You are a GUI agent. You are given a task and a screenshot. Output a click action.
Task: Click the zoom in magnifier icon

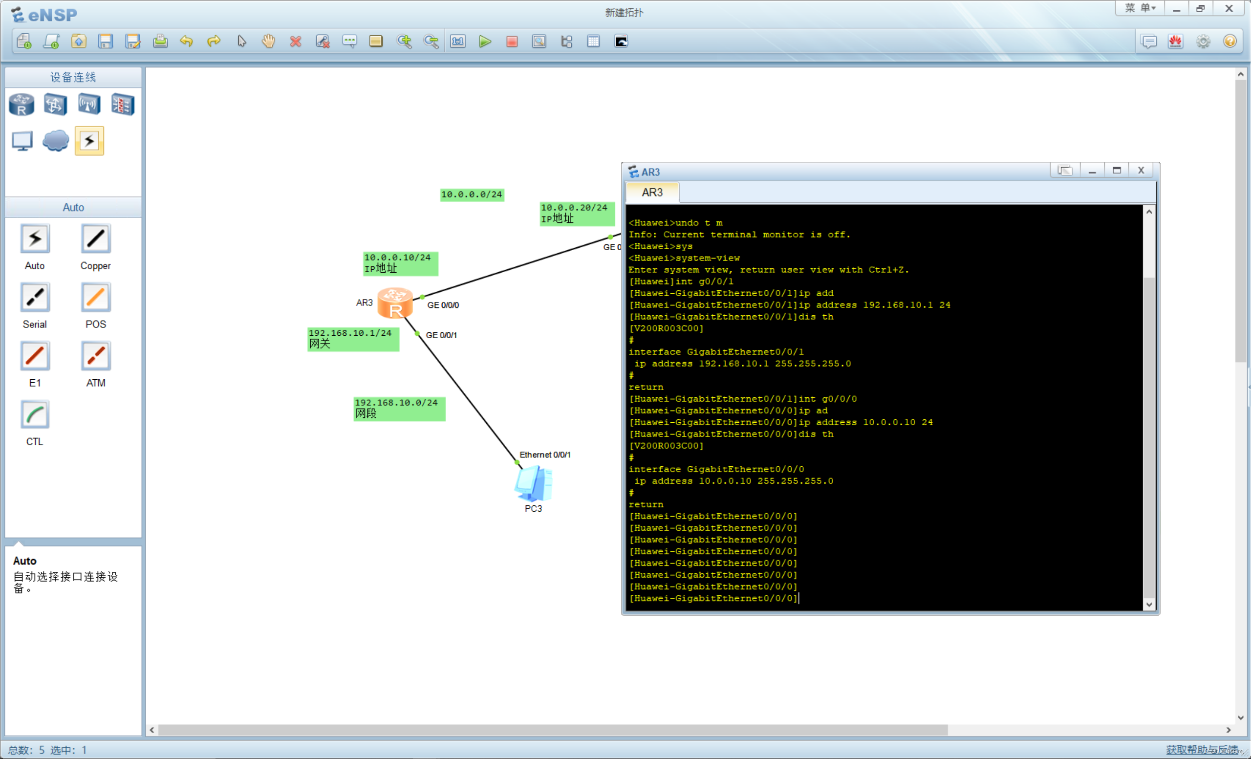(404, 41)
